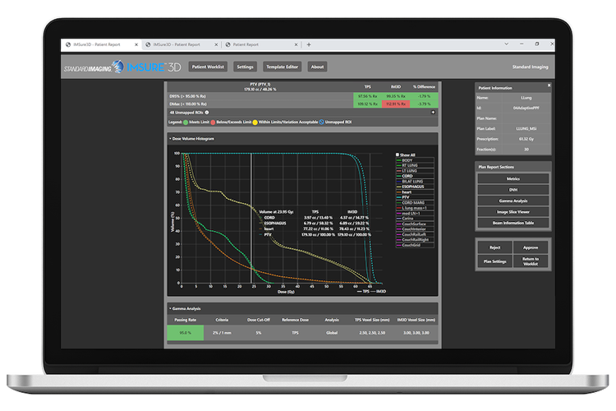This screenshot has width=616, height=411.
Task: Click plus icon on Unmapped ROIs row
Action: click(433, 112)
